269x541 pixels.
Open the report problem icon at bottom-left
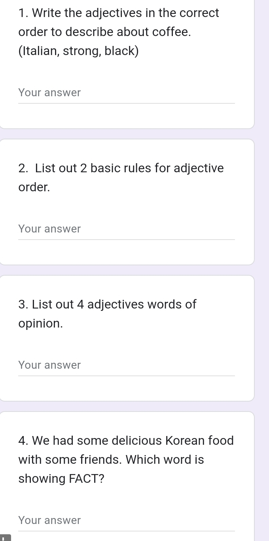coord(5,538)
